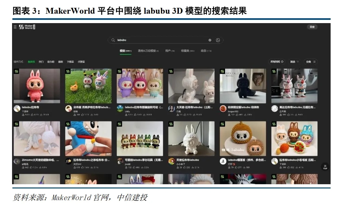Click the green badge on the durian labubu card
Viewport: 343px width, 207px height.
pyautogui.click(x=222, y=124)
